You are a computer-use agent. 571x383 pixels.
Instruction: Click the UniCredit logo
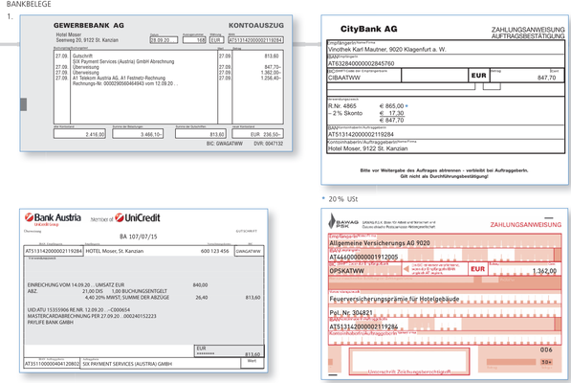[138, 218]
